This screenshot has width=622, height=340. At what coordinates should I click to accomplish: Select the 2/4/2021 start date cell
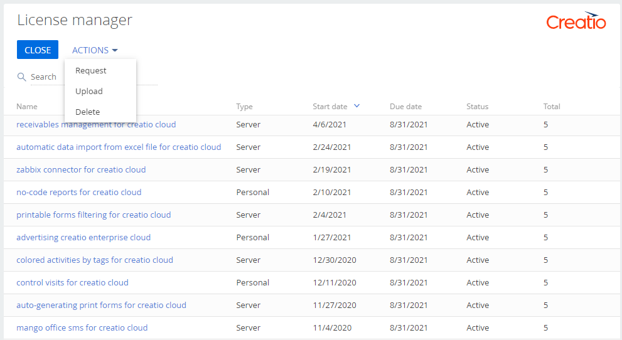point(330,215)
